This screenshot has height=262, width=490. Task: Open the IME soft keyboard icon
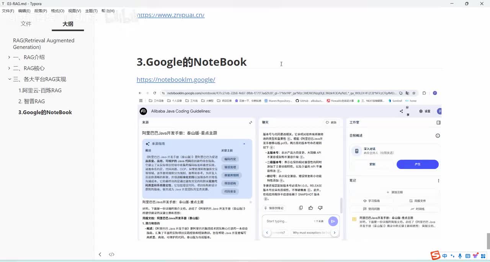tap(468, 255)
